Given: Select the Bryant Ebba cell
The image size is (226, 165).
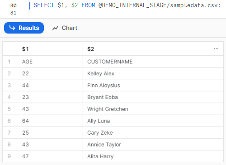Looking at the screenshot, I should pyautogui.click(x=153, y=97).
